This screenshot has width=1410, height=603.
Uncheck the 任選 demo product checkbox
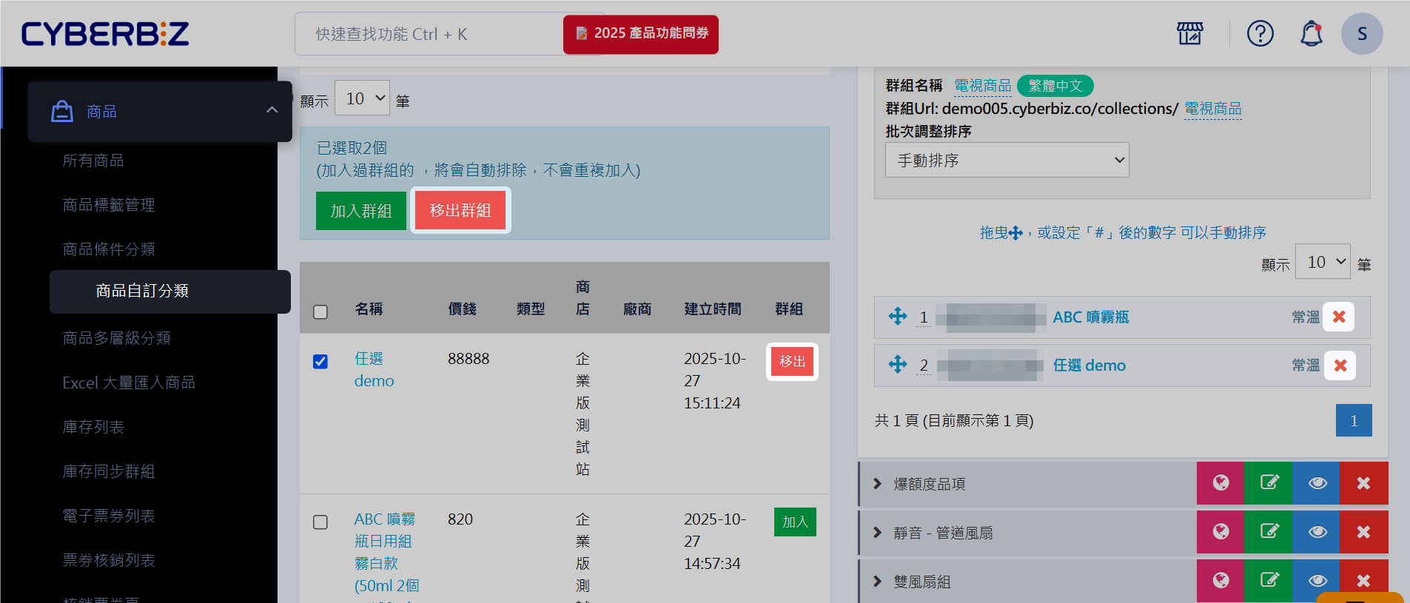point(320,361)
